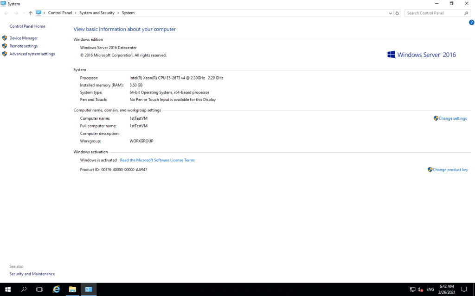
Task: Open Task View on taskbar
Action: [39, 290]
